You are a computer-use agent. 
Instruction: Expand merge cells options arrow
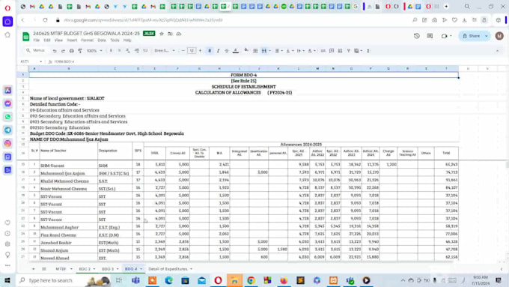pos(269,51)
